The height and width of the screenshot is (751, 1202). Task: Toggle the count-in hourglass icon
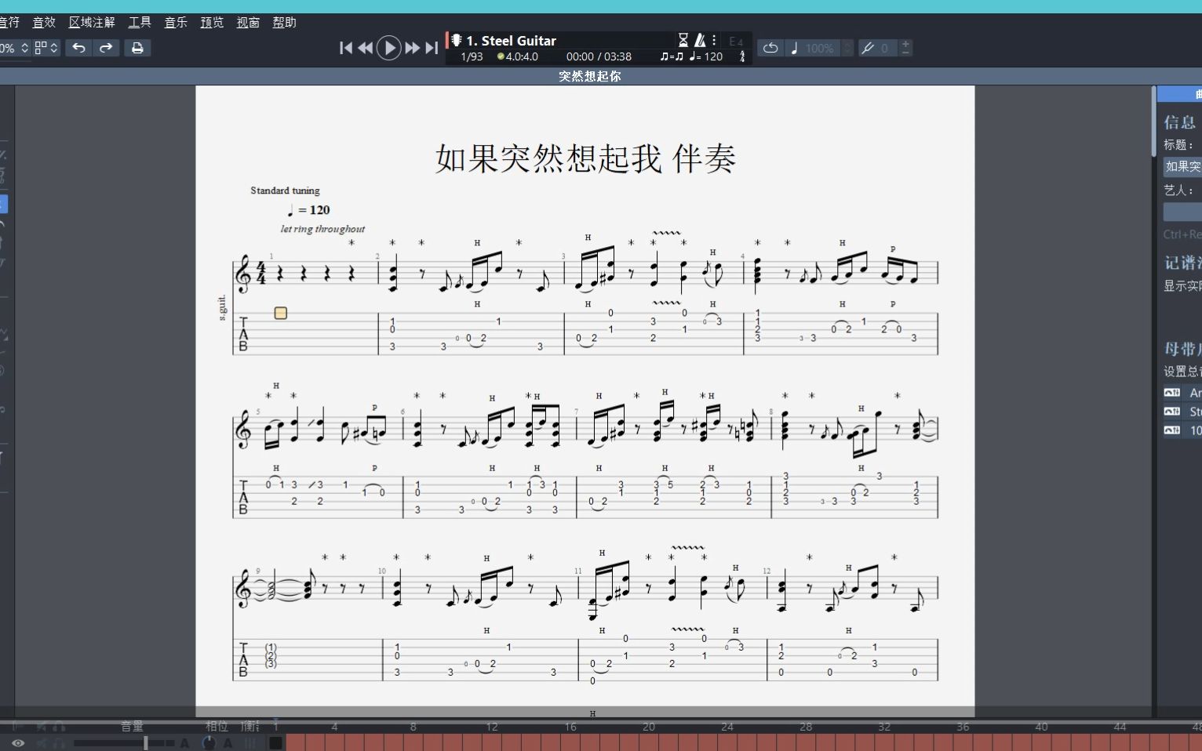click(683, 40)
